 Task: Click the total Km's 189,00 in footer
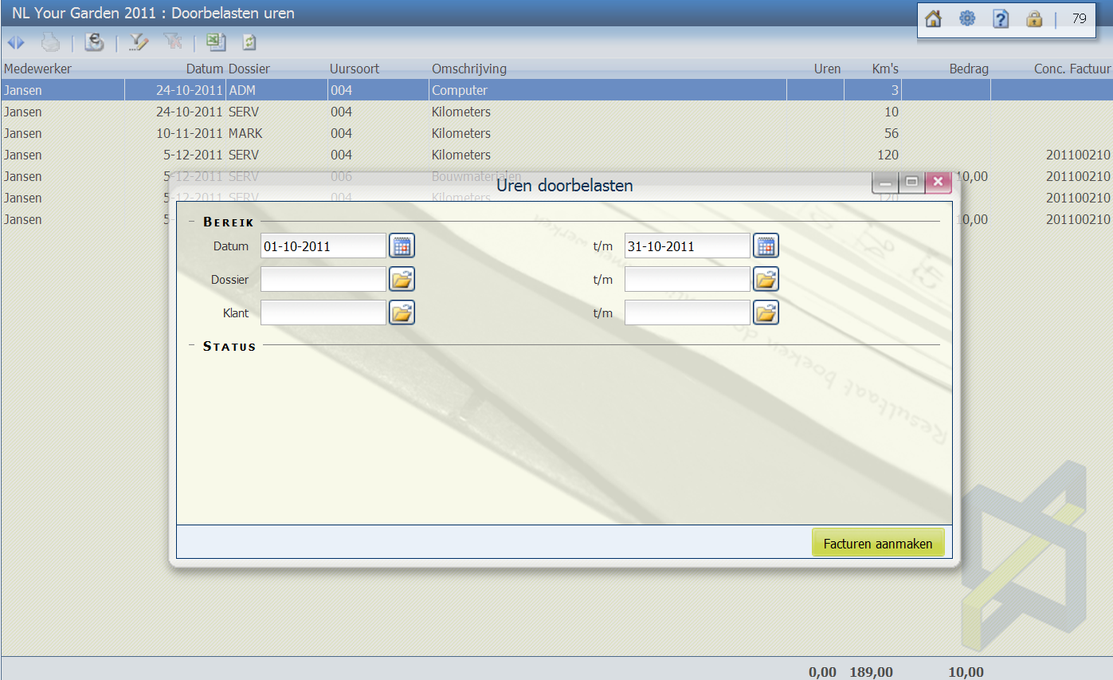coord(872,672)
